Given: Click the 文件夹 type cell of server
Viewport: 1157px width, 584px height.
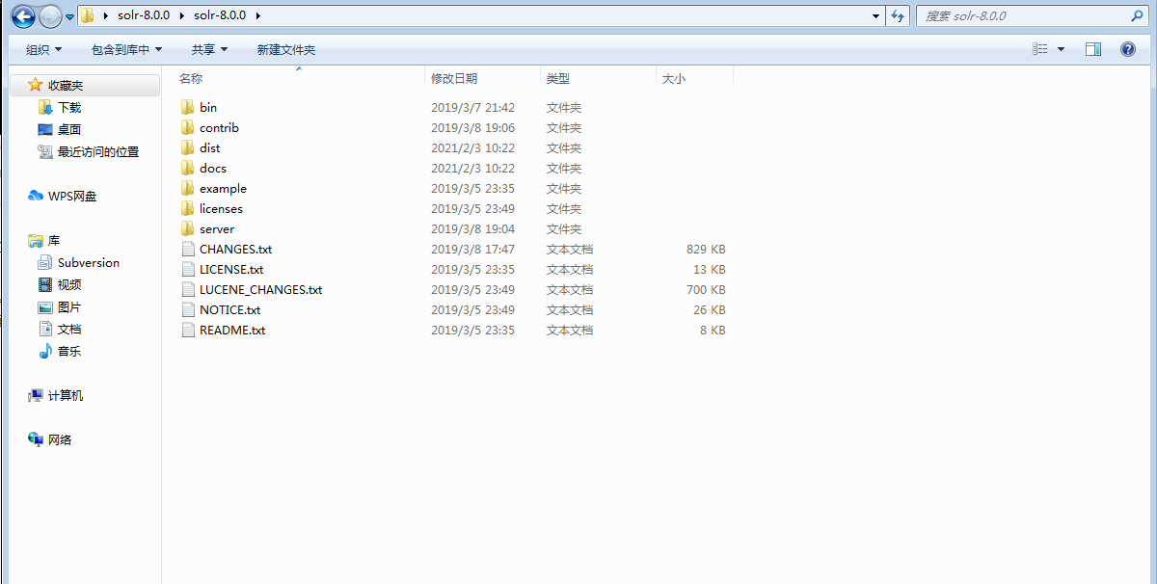Looking at the screenshot, I should coord(564,229).
